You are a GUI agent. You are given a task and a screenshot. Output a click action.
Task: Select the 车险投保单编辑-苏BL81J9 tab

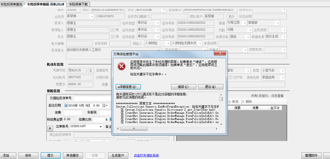(x=46, y=4)
